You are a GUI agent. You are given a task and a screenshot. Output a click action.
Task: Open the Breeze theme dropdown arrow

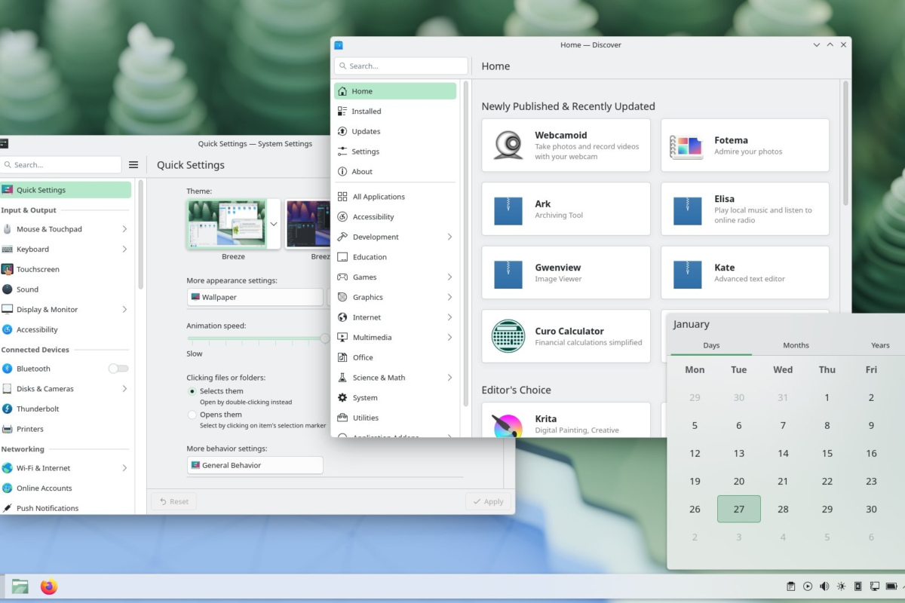pyautogui.click(x=273, y=224)
